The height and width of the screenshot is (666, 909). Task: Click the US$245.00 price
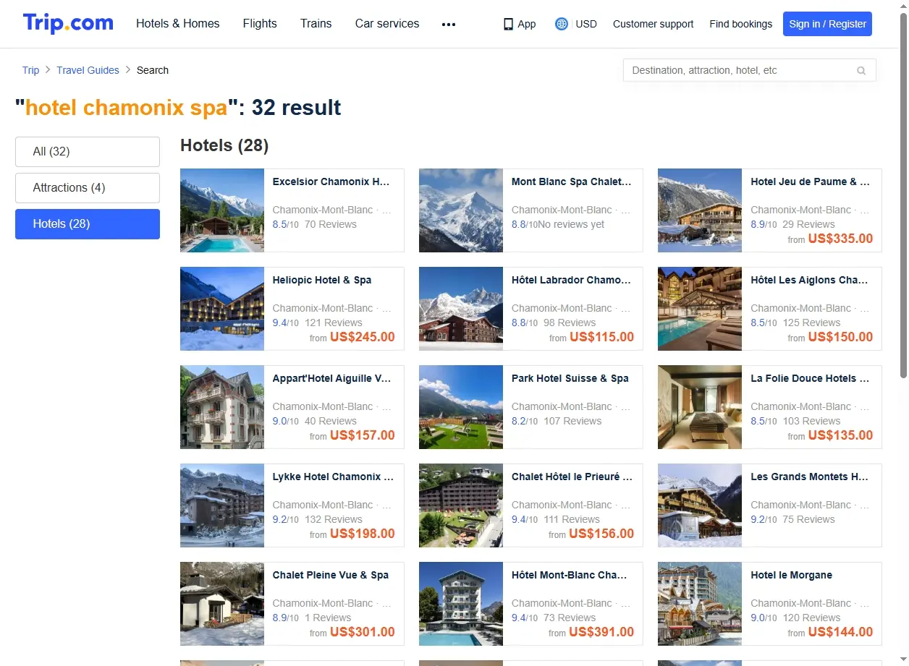click(x=363, y=337)
